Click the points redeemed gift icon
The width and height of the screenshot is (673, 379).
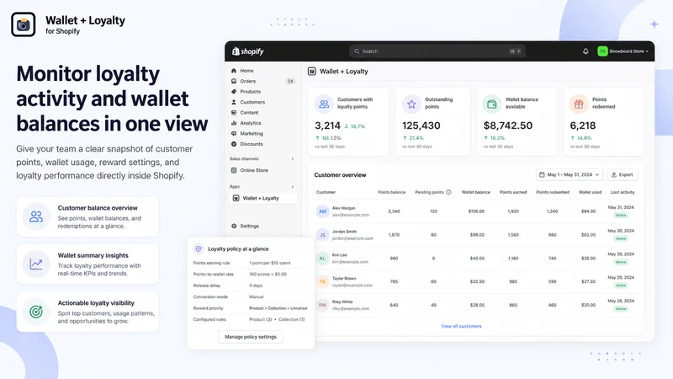[x=579, y=104]
